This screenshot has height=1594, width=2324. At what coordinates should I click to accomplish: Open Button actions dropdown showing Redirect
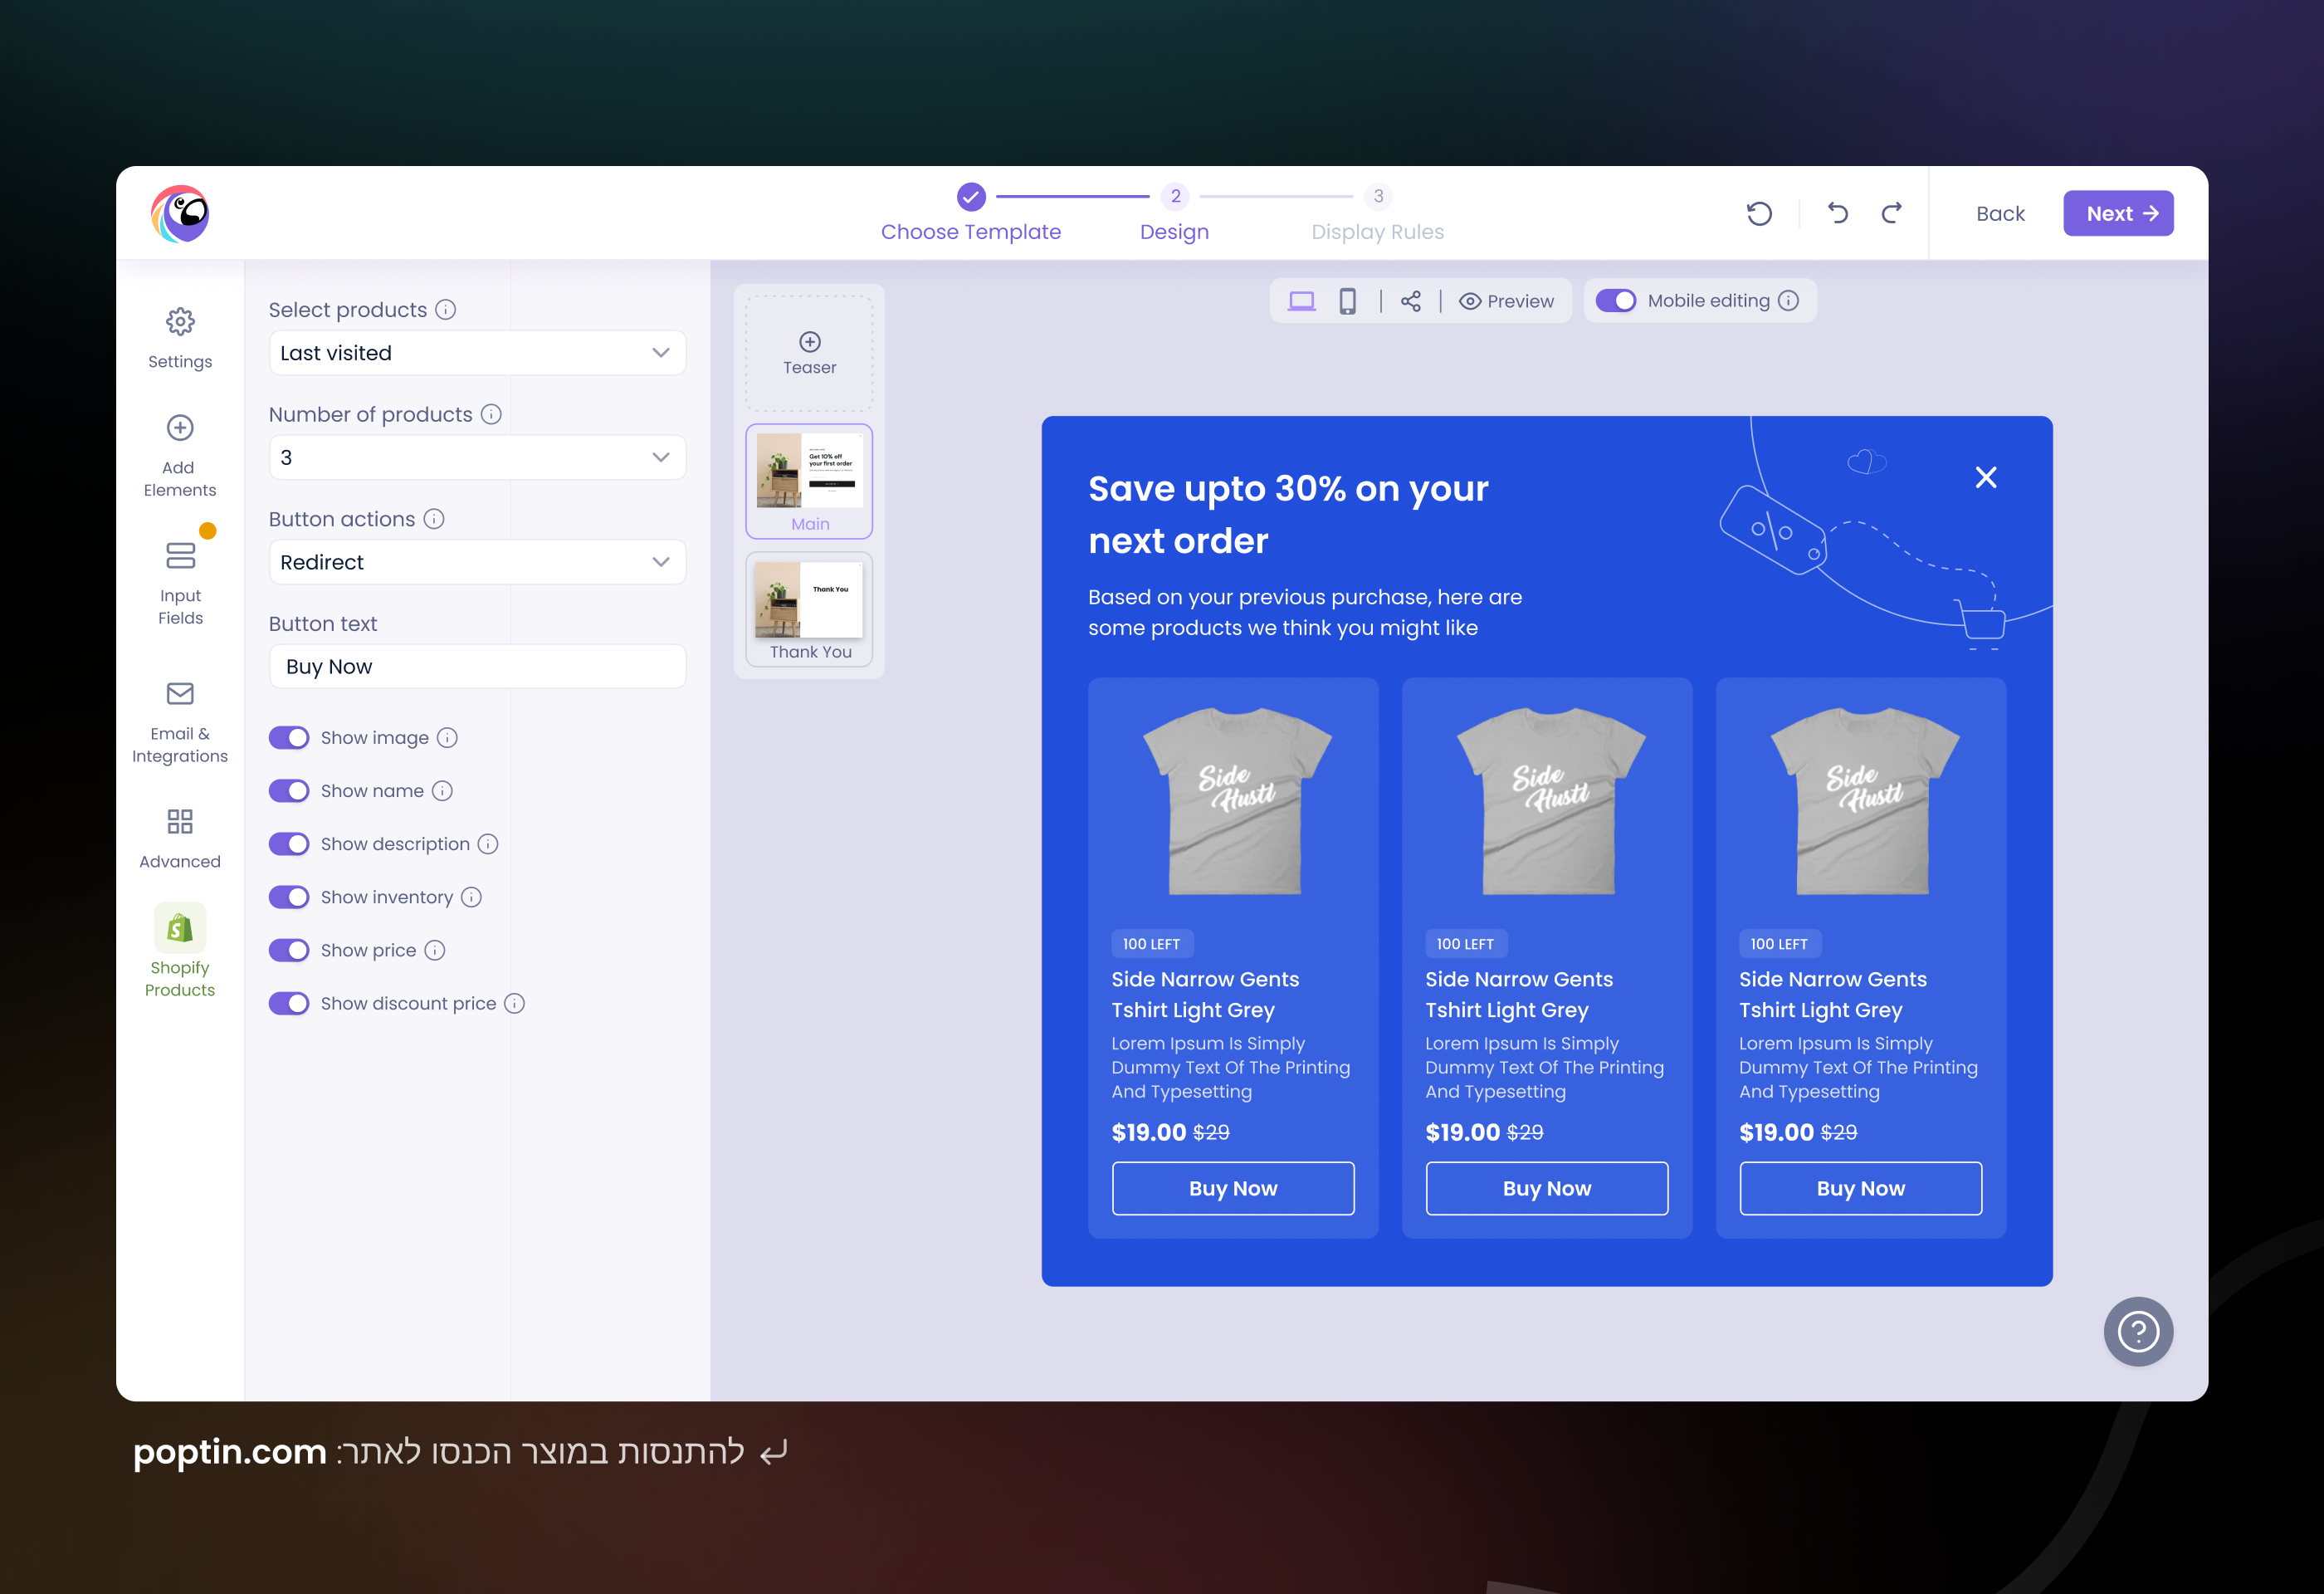(x=477, y=562)
